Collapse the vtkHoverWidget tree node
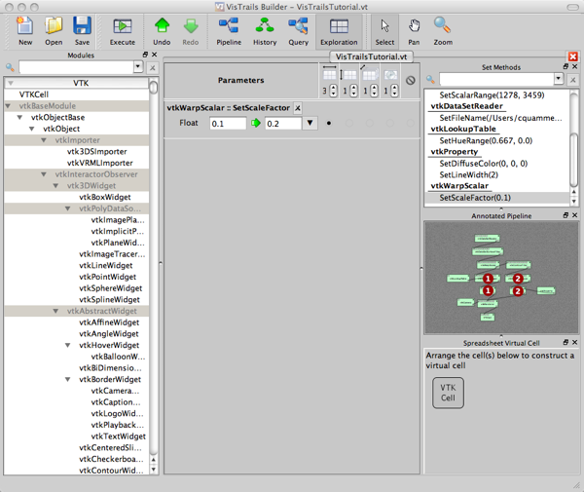Viewport: 584px width, 492px height. (67, 345)
